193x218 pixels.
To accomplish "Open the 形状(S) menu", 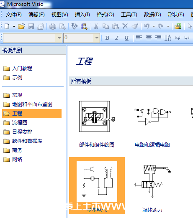I will [x=176, y=15].
